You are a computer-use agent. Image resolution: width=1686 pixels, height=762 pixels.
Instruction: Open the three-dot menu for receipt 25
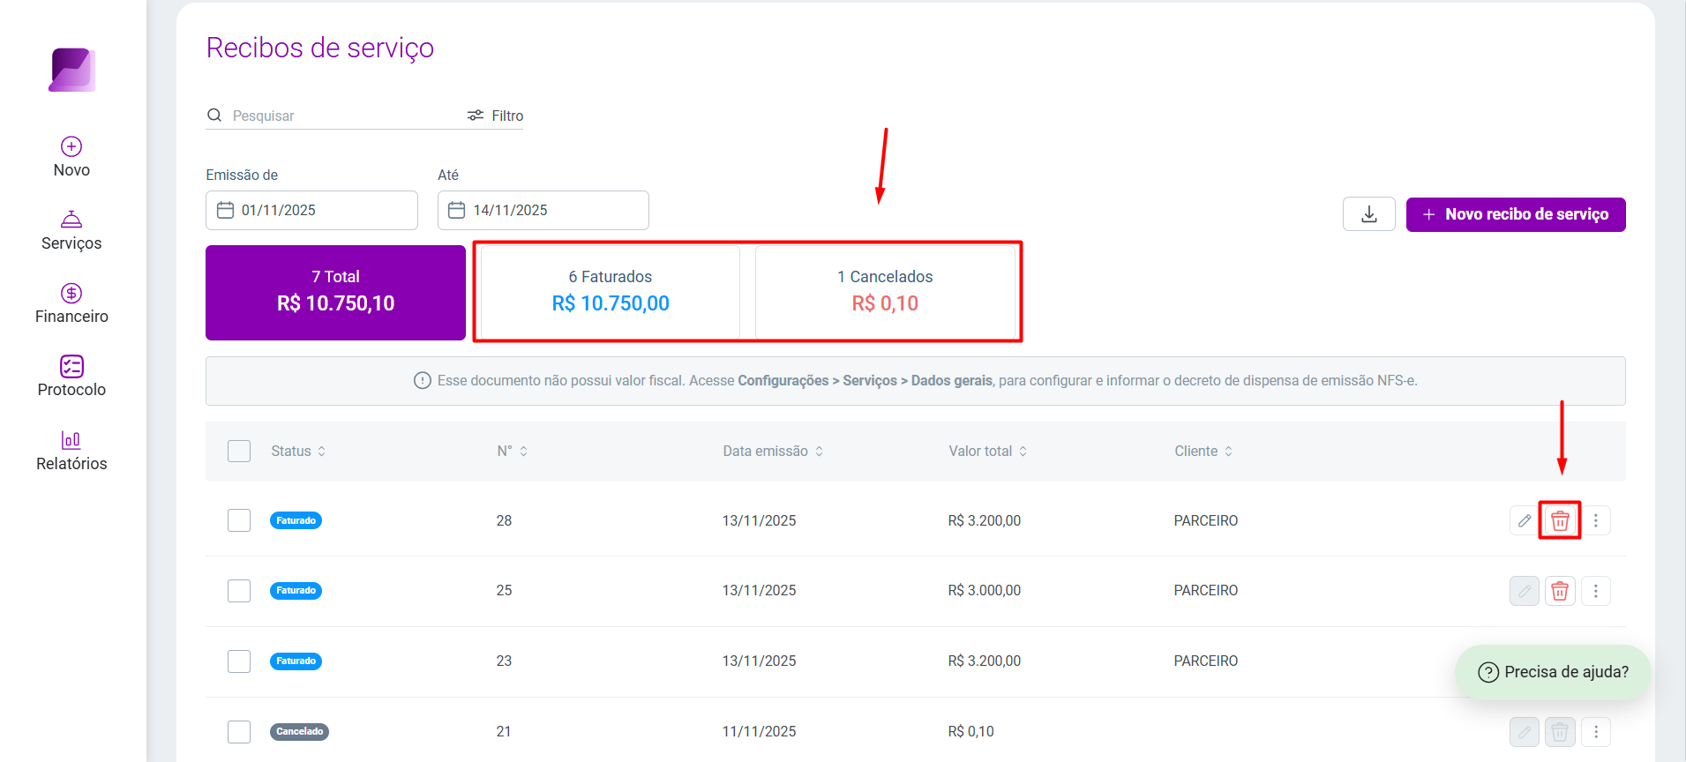1595,591
